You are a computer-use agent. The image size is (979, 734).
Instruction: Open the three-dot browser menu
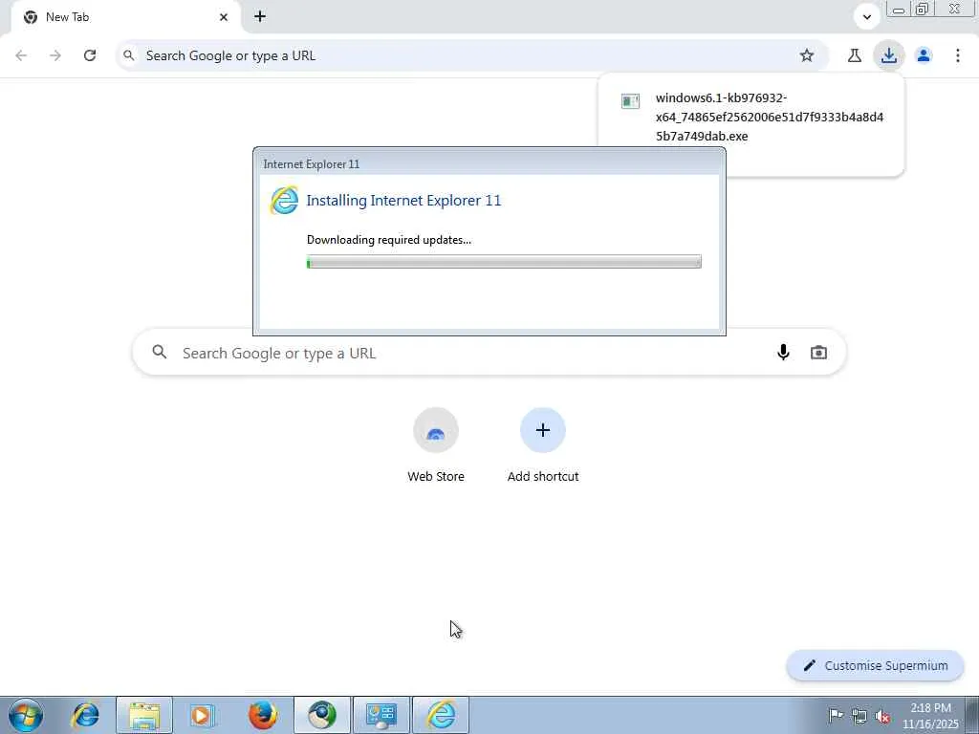(958, 55)
